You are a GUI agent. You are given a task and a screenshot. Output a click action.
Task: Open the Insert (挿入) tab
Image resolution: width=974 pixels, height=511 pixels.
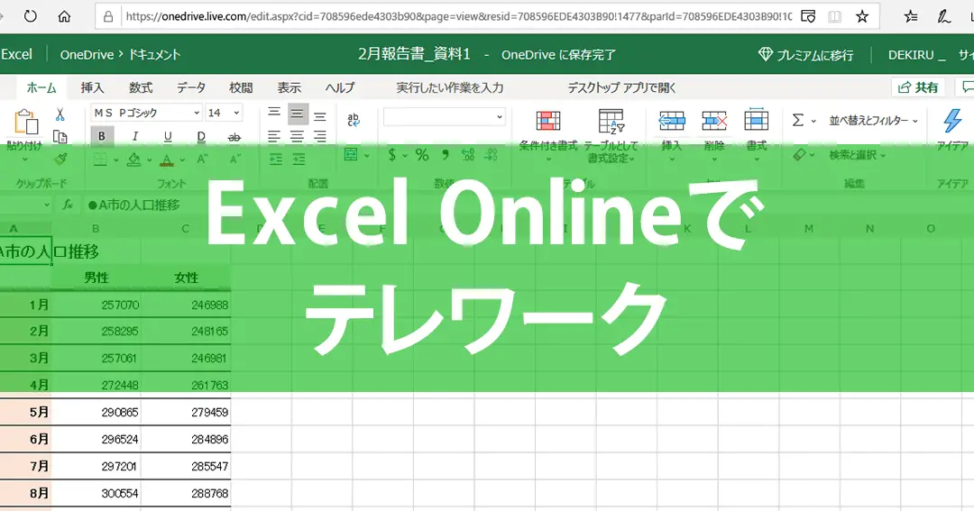pos(92,87)
